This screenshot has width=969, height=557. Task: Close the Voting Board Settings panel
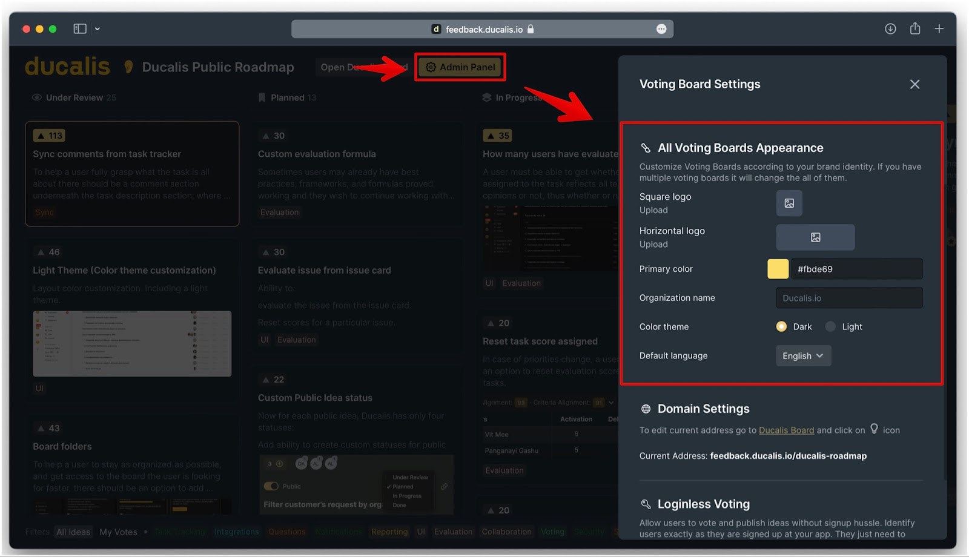(914, 84)
